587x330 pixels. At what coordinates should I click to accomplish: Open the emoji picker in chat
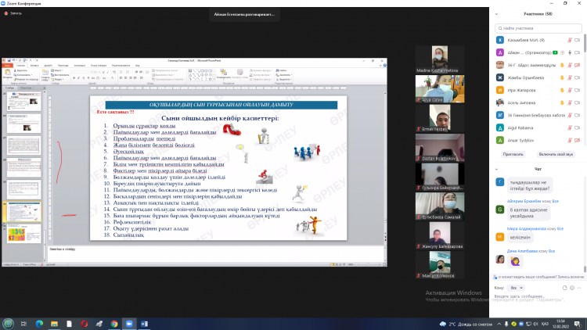(x=571, y=288)
